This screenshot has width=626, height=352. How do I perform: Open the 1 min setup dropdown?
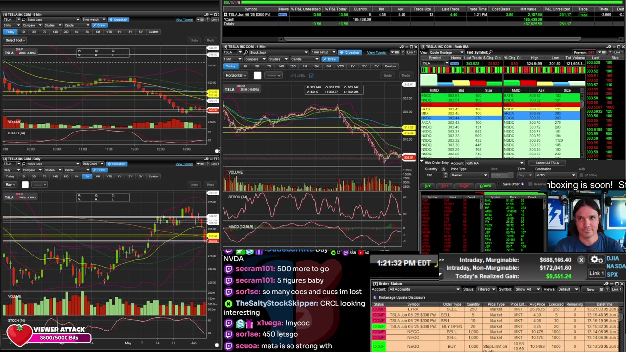[x=323, y=52]
